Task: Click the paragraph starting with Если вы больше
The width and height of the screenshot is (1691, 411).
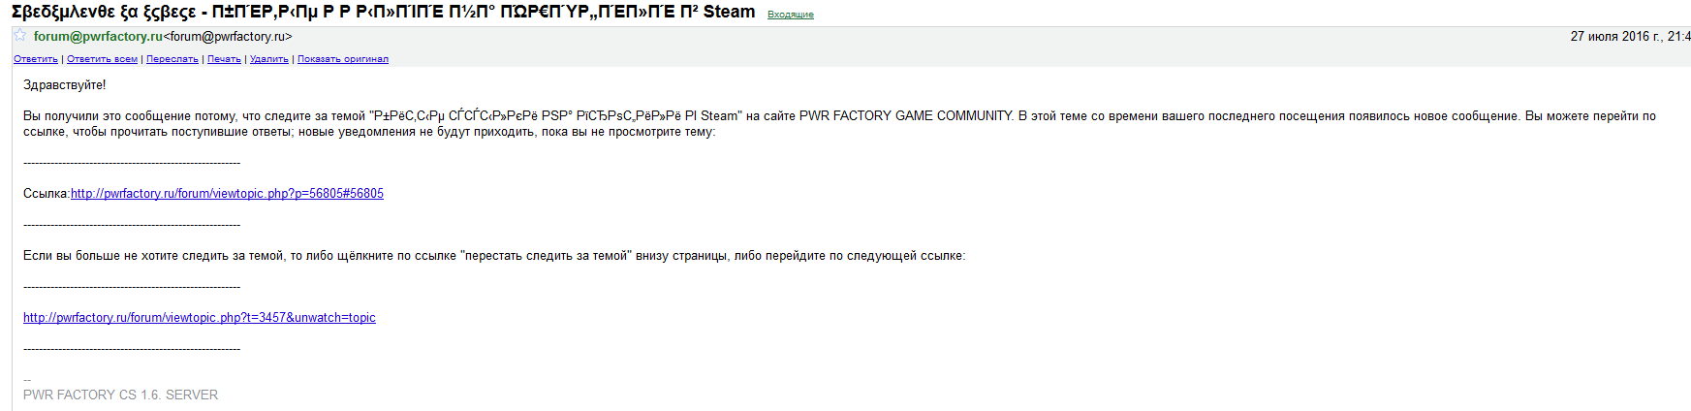Action: point(494,256)
